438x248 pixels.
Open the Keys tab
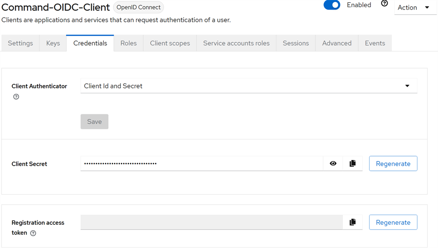53,43
